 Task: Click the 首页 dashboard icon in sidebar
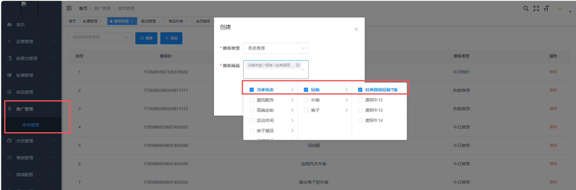point(9,24)
